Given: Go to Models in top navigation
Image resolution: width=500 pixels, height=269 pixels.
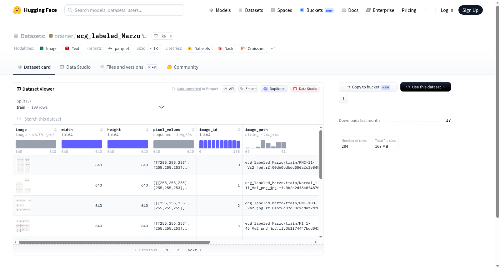Looking at the screenshot, I should [220, 10].
